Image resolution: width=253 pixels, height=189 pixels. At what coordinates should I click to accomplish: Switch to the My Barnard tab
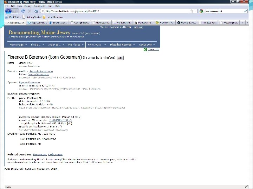[122, 23]
